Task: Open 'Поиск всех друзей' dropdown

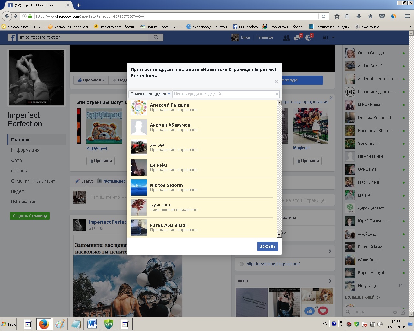Action: (x=150, y=94)
